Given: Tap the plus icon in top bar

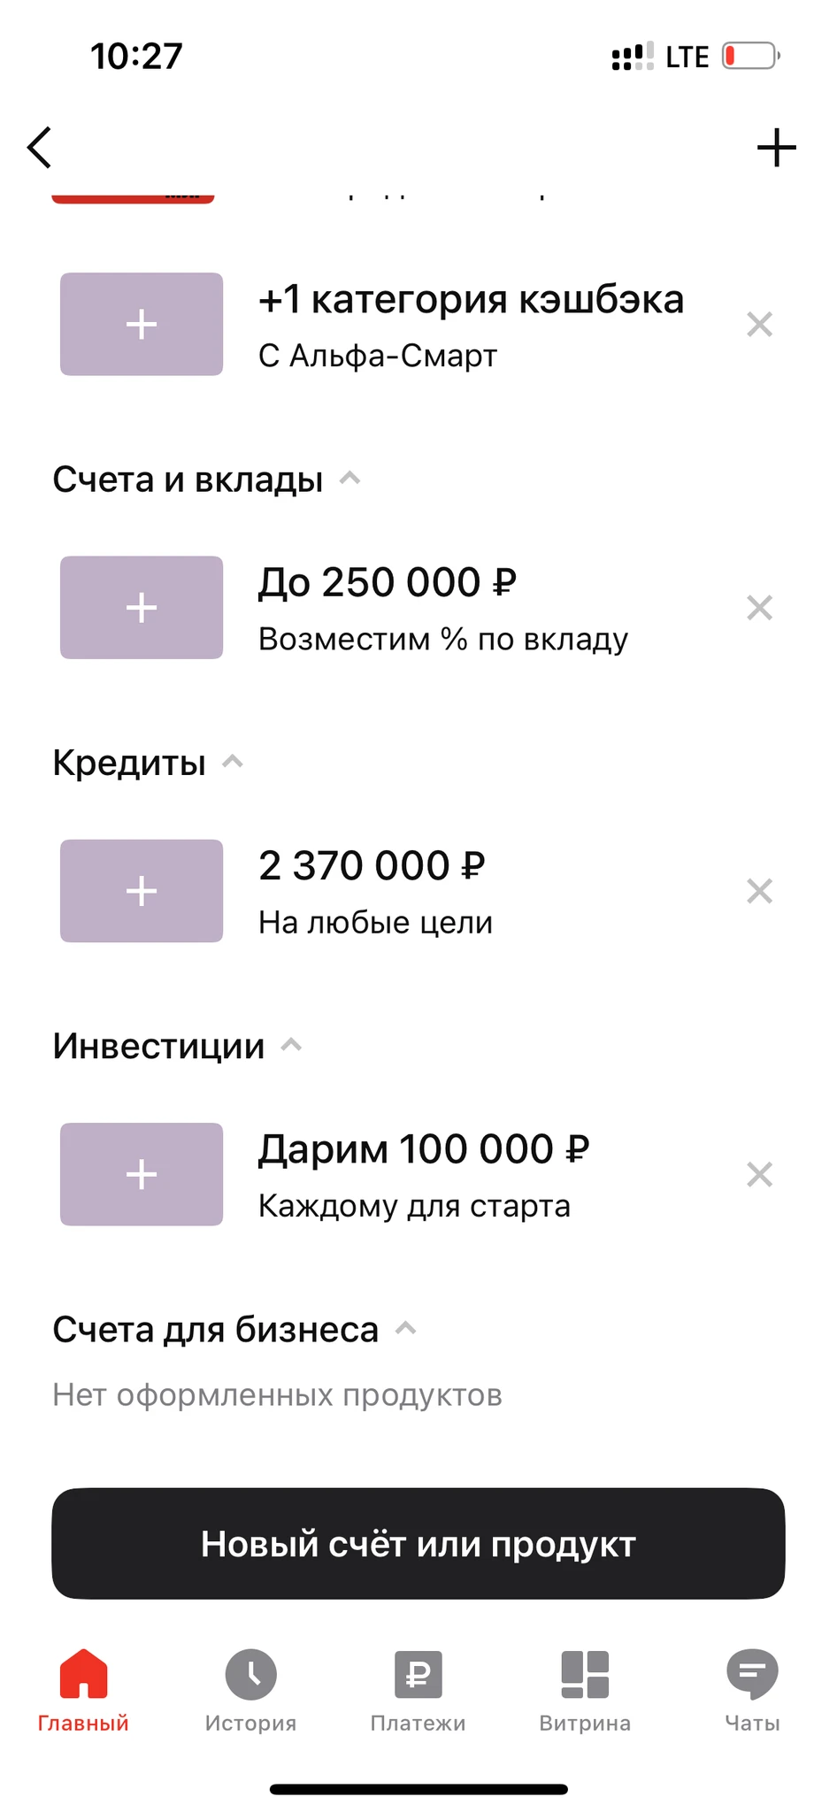Looking at the screenshot, I should 776,147.
